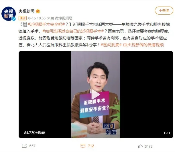Open hashtag #如何选择适合自己的近视眼手术#
Image resolution: width=175 pixels, height=152 pixels.
73,31
